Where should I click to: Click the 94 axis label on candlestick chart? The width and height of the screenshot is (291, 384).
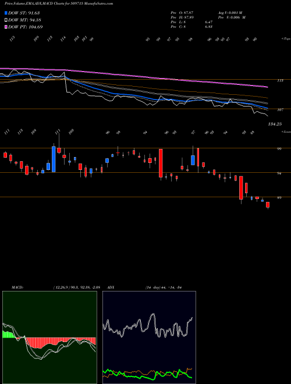[279, 173]
